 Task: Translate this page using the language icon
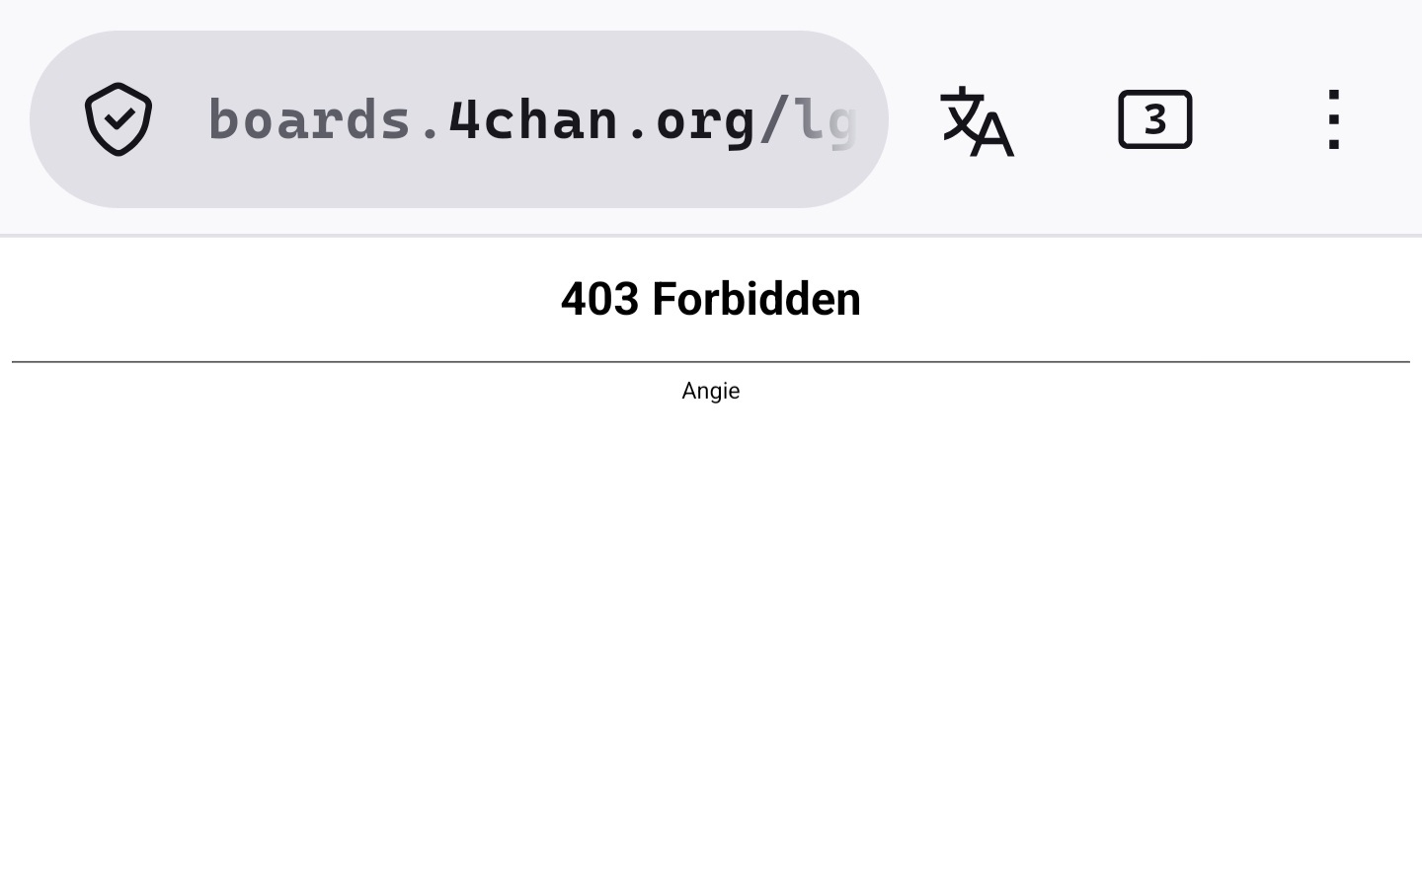[977, 120]
